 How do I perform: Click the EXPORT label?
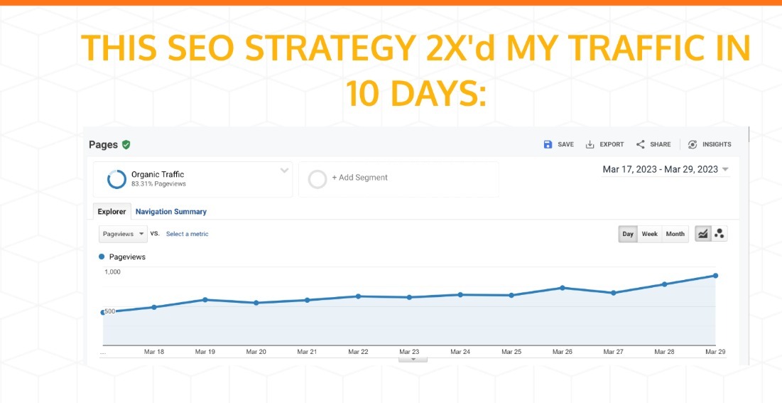612,144
